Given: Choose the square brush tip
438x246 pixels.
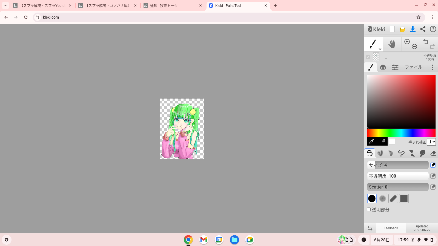Looking at the screenshot, I should click(x=404, y=199).
